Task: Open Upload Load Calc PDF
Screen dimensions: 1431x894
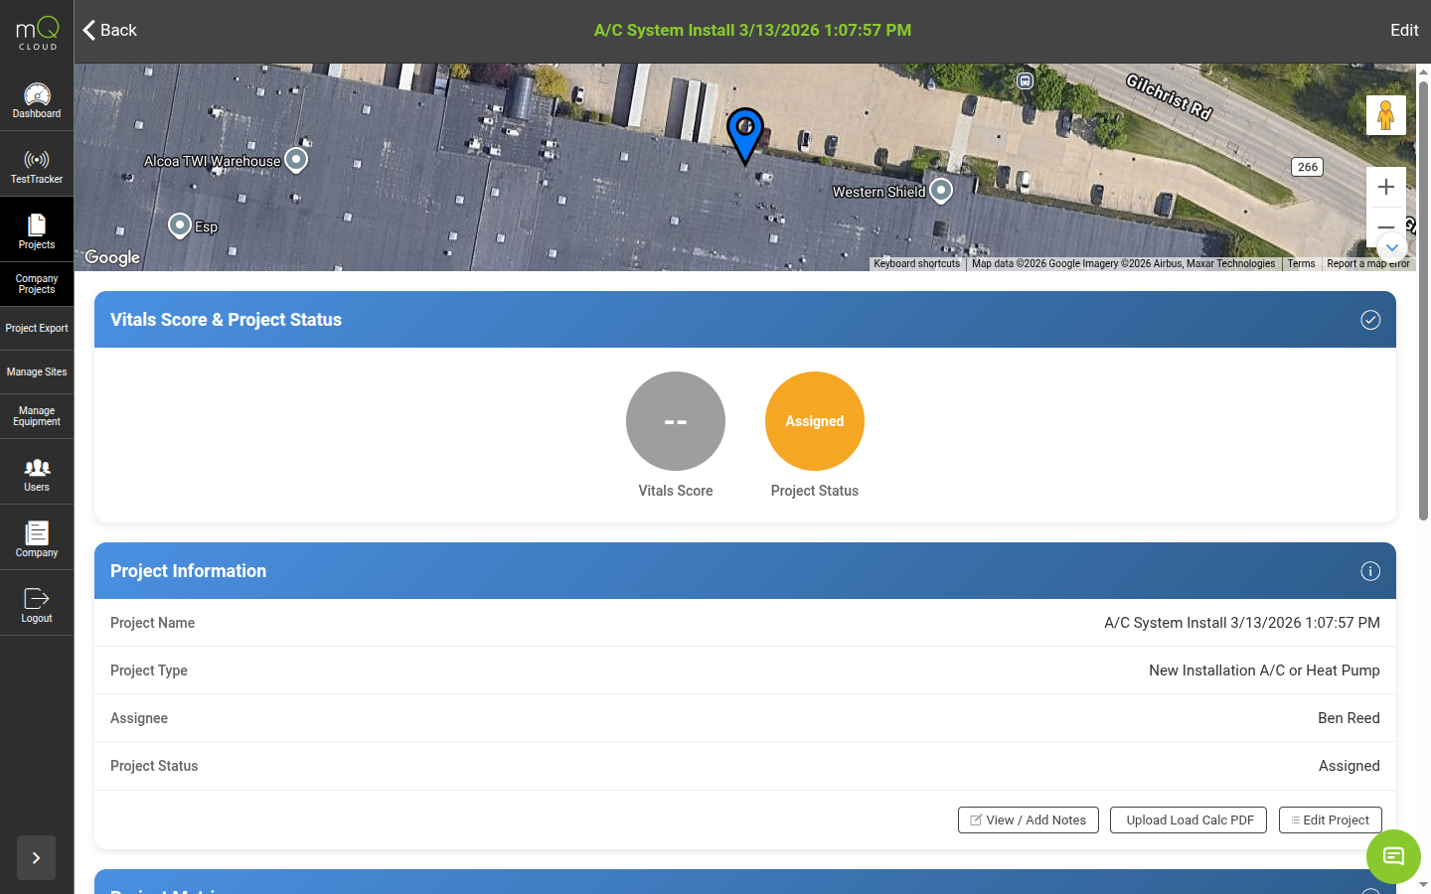Action: pos(1188,819)
